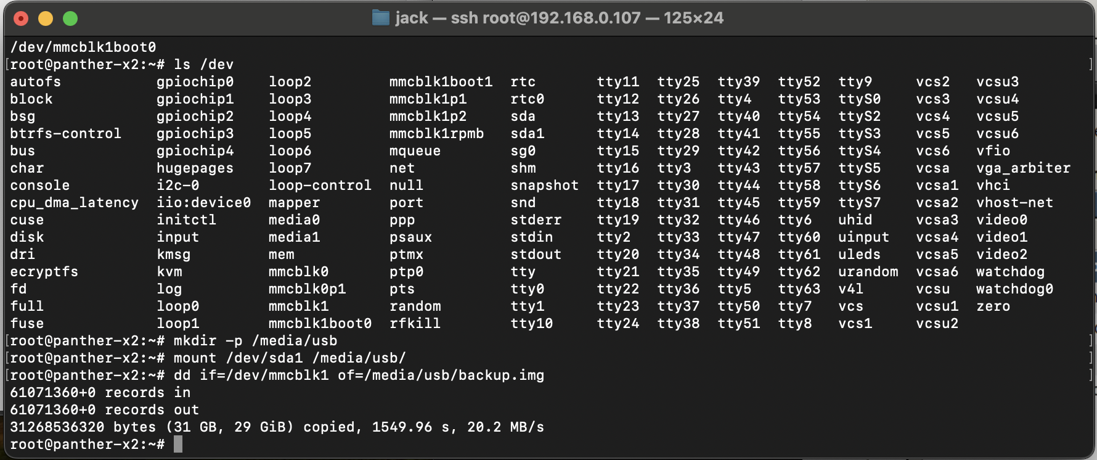Click the 61071360+0 records out line
This screenshot has width=1097, height=460.
coord(104,409)
